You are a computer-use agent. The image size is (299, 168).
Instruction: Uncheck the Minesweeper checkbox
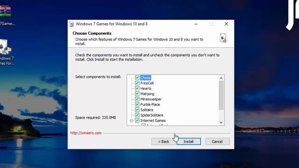tap(137, 99)
